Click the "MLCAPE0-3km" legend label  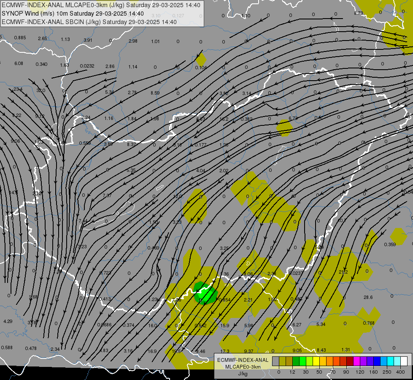243,367
